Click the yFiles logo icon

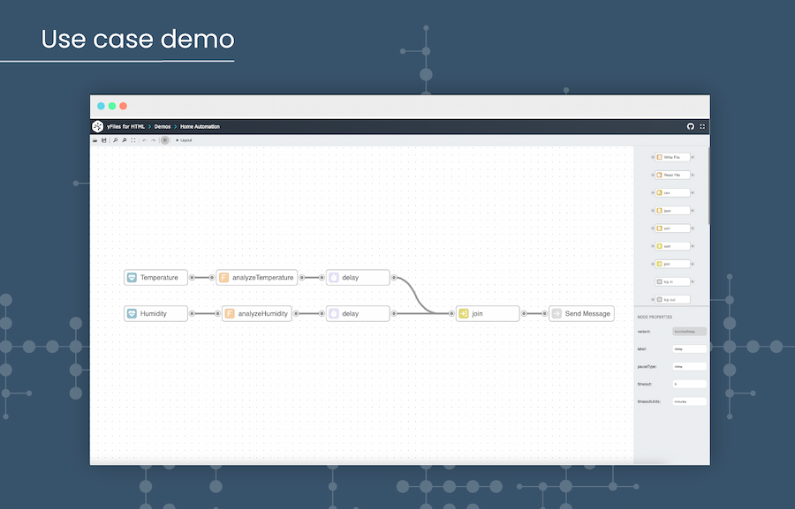point(97,126)
